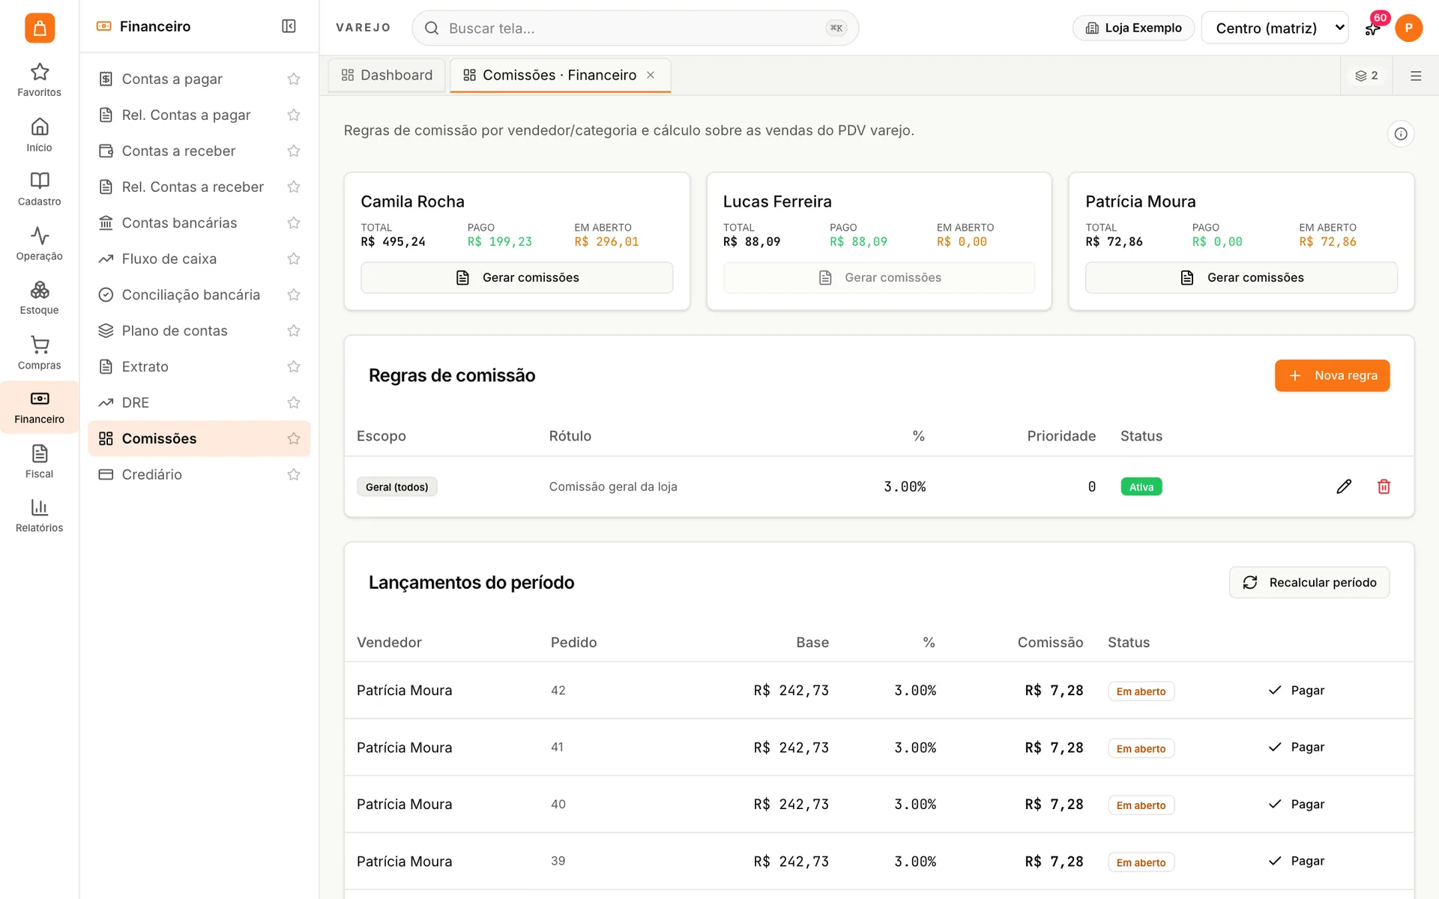The width and height of the screenshot is (1439, 899).
Task: Pay commission for pedido 42
Action: coord(1296,690)
